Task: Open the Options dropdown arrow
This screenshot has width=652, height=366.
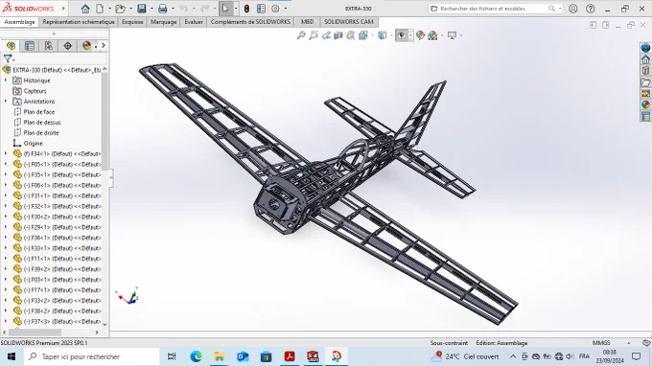Action: pyautogui.click(x=286, y=9)
